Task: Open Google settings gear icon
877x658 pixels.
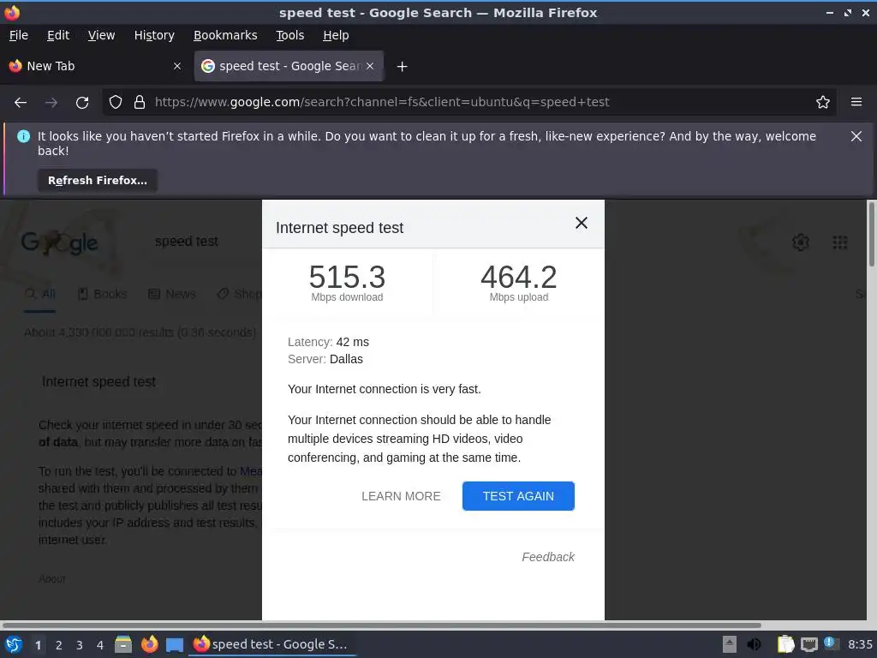Action: click(x=801, y=242)
